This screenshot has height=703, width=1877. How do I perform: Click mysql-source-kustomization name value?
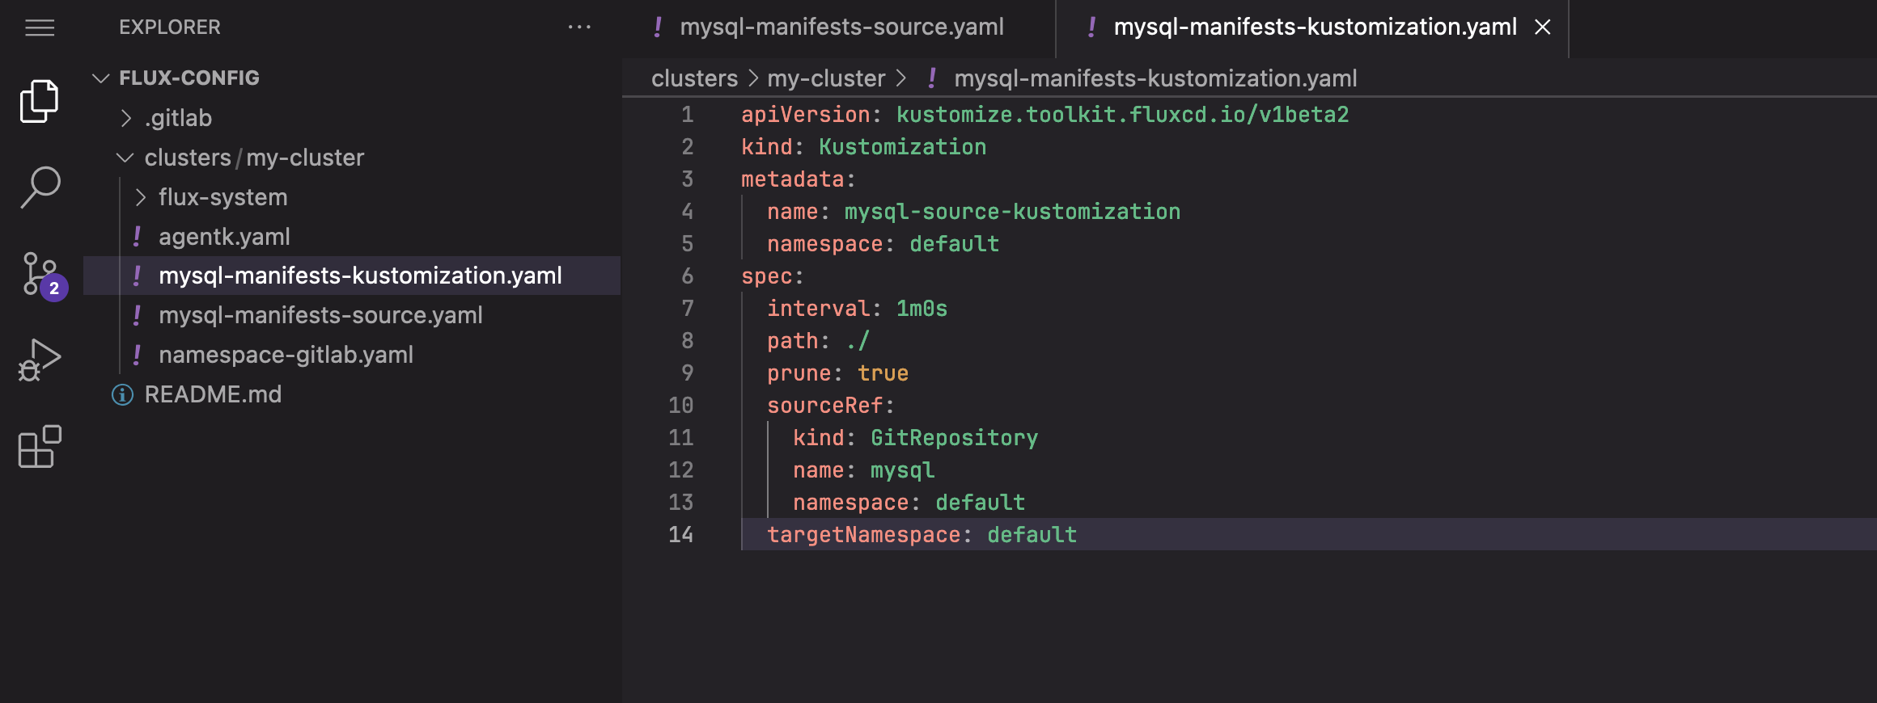(1012, 212)
